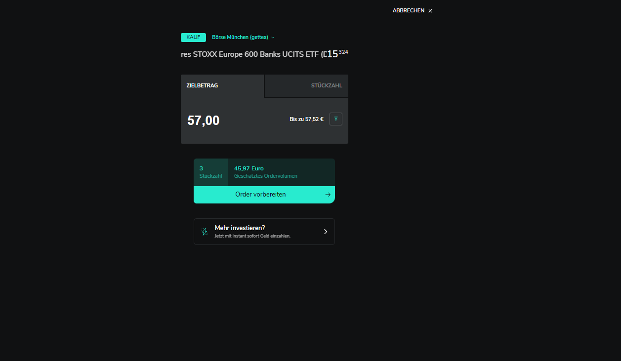
Task: Click the green KAUF badge
Action: coord(193,38)
